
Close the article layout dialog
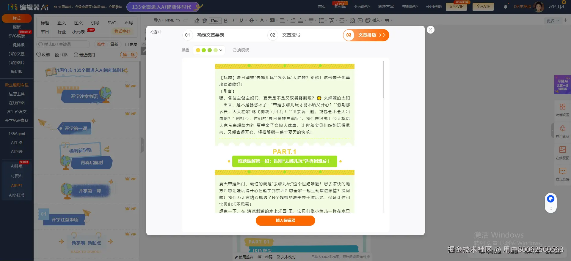point(430,30)
